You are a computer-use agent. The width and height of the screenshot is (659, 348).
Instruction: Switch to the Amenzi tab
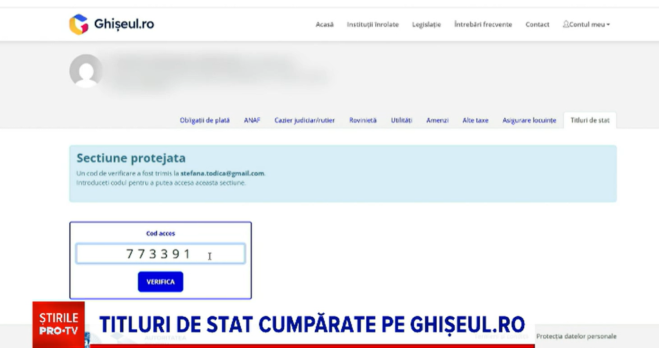(438, 120)
